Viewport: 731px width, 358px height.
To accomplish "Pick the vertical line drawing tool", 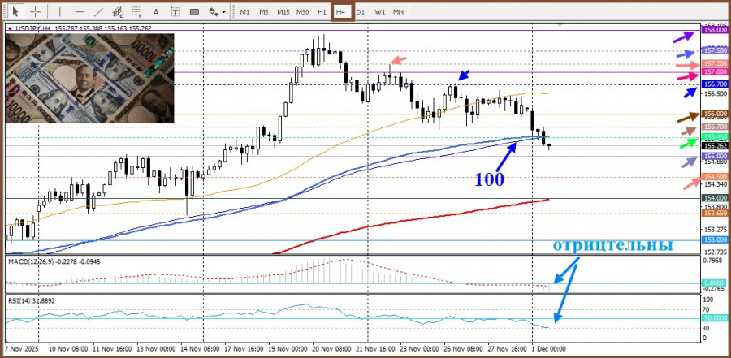I will 59,11.
